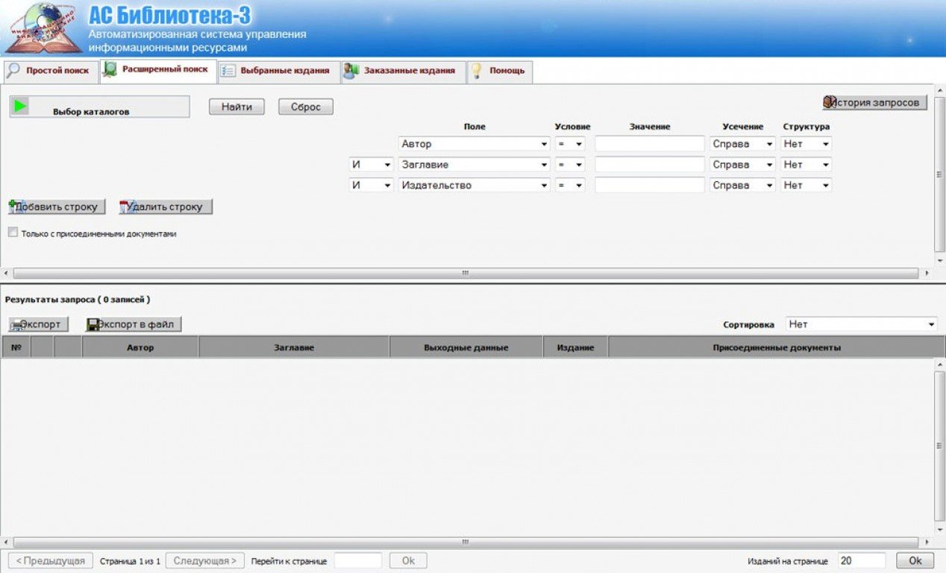Click the floppy disk Экспорт в файл icon
The height and width of the screenshot is (573, 946).
pos(94,325)
